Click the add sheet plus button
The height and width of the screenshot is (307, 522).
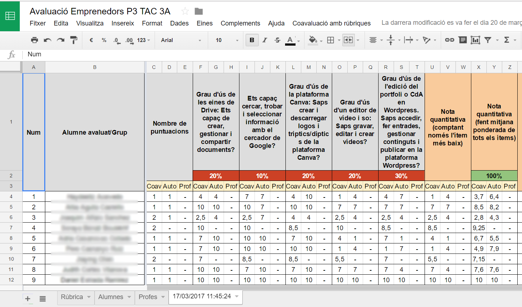click(28, 298)
